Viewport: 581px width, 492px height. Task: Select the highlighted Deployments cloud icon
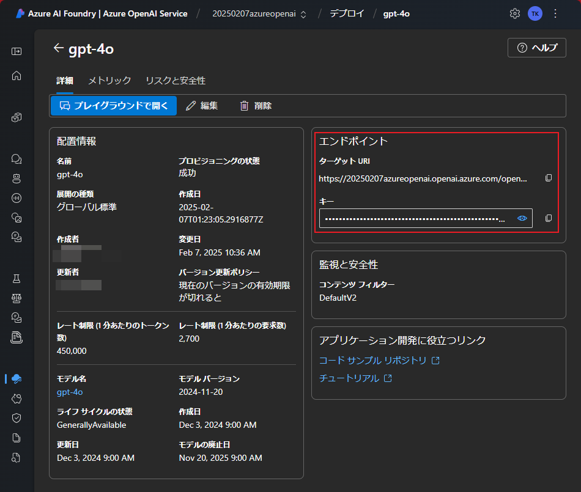pyautogui.click(x=17, y=378)
